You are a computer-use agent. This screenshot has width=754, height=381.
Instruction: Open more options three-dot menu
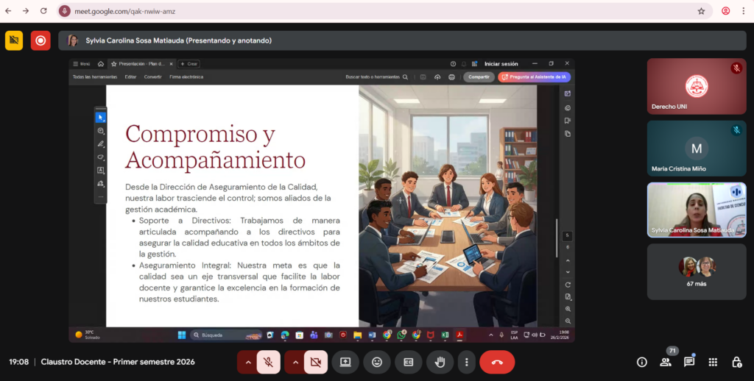465,362
